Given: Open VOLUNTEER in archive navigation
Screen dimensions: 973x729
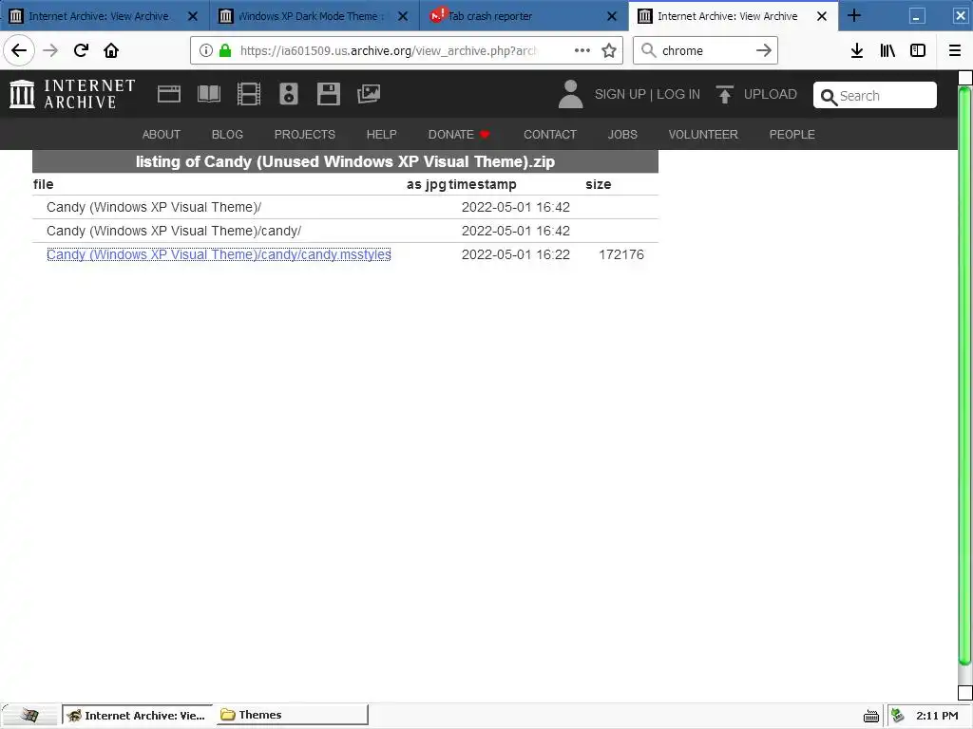Looking at the screenshot, I should 703,135.
